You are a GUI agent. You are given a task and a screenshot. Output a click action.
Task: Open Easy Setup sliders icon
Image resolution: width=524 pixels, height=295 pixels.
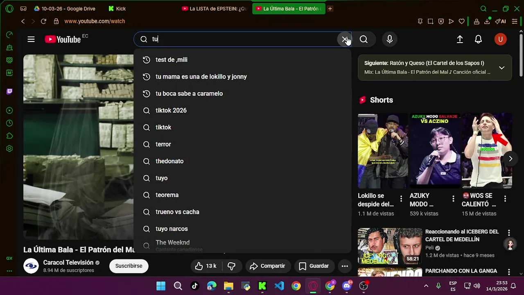[x=515, y=21]
